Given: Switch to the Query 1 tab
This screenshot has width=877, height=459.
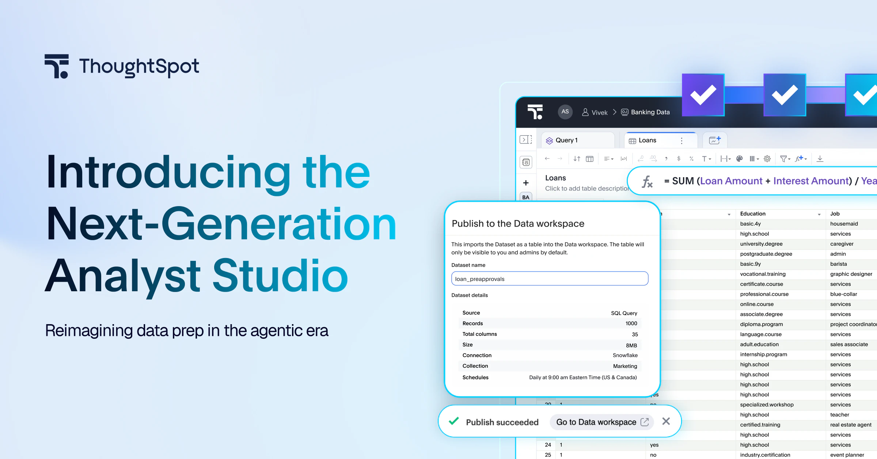Looking at the screenshot, I should click(578, 140).
